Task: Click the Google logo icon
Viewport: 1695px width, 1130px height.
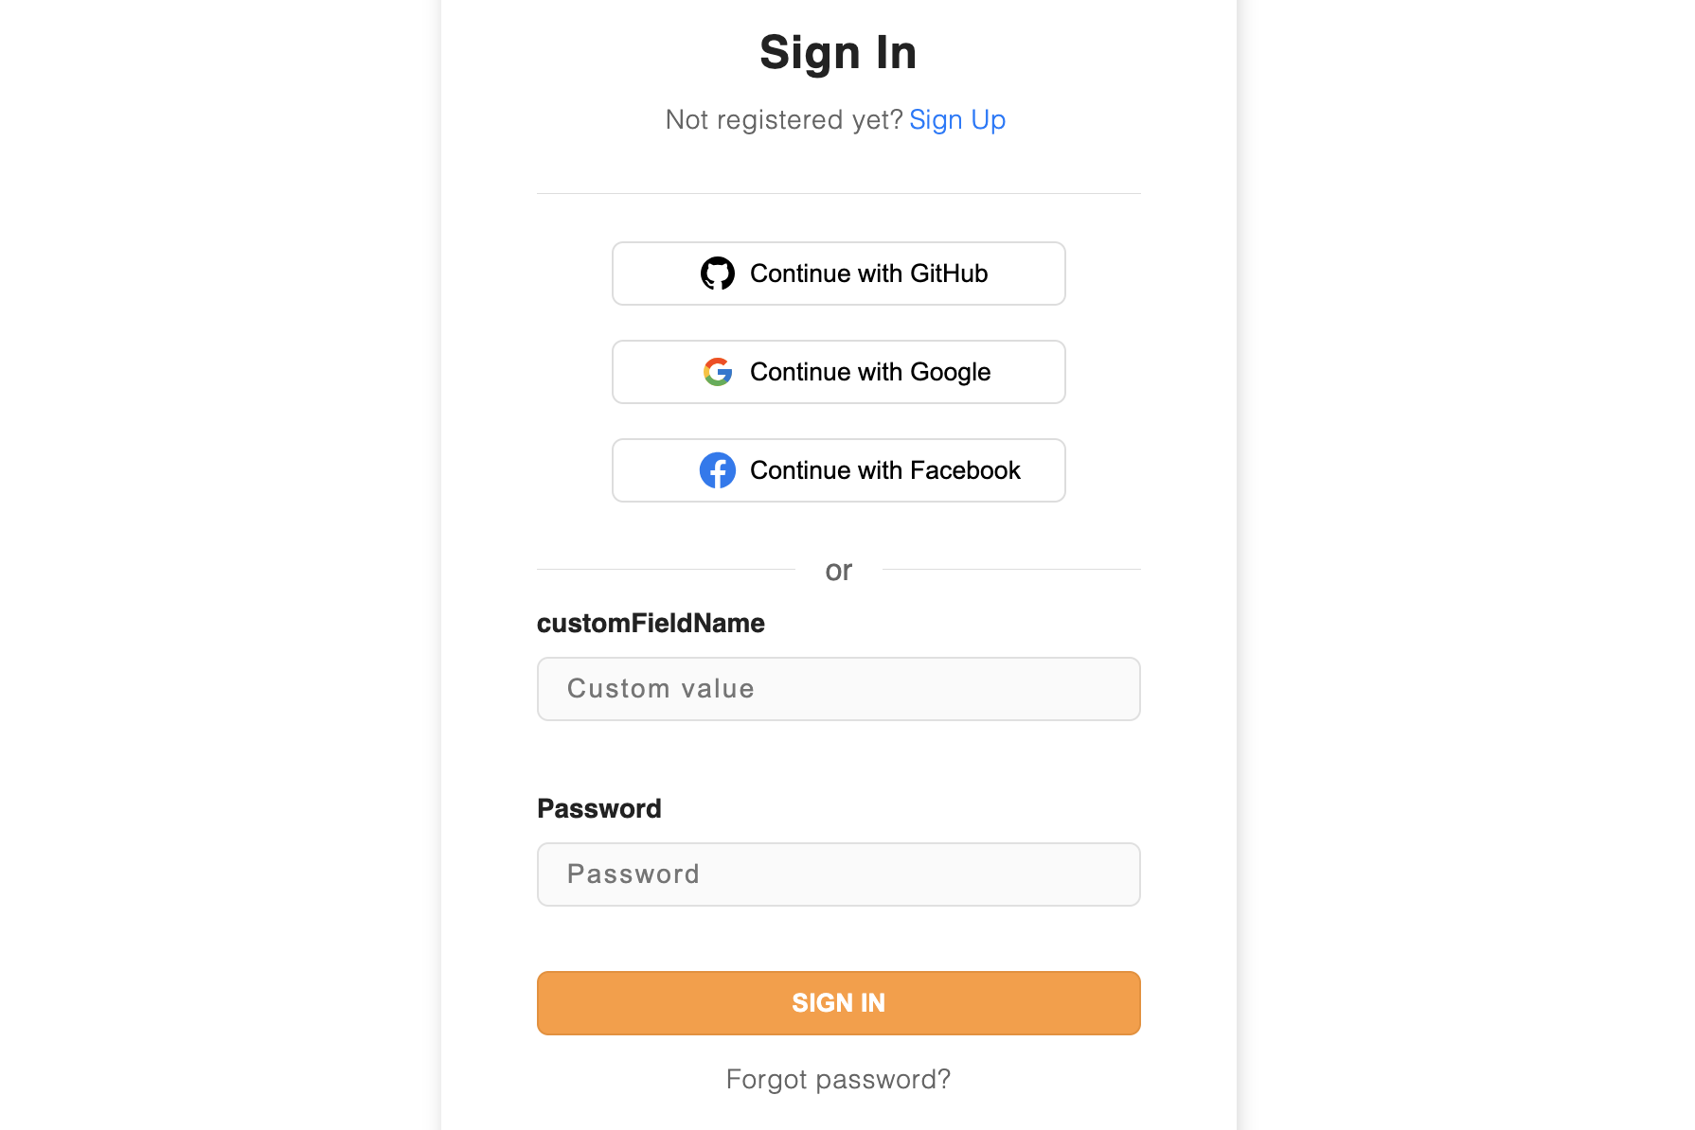Action: [x=718, y=372]
